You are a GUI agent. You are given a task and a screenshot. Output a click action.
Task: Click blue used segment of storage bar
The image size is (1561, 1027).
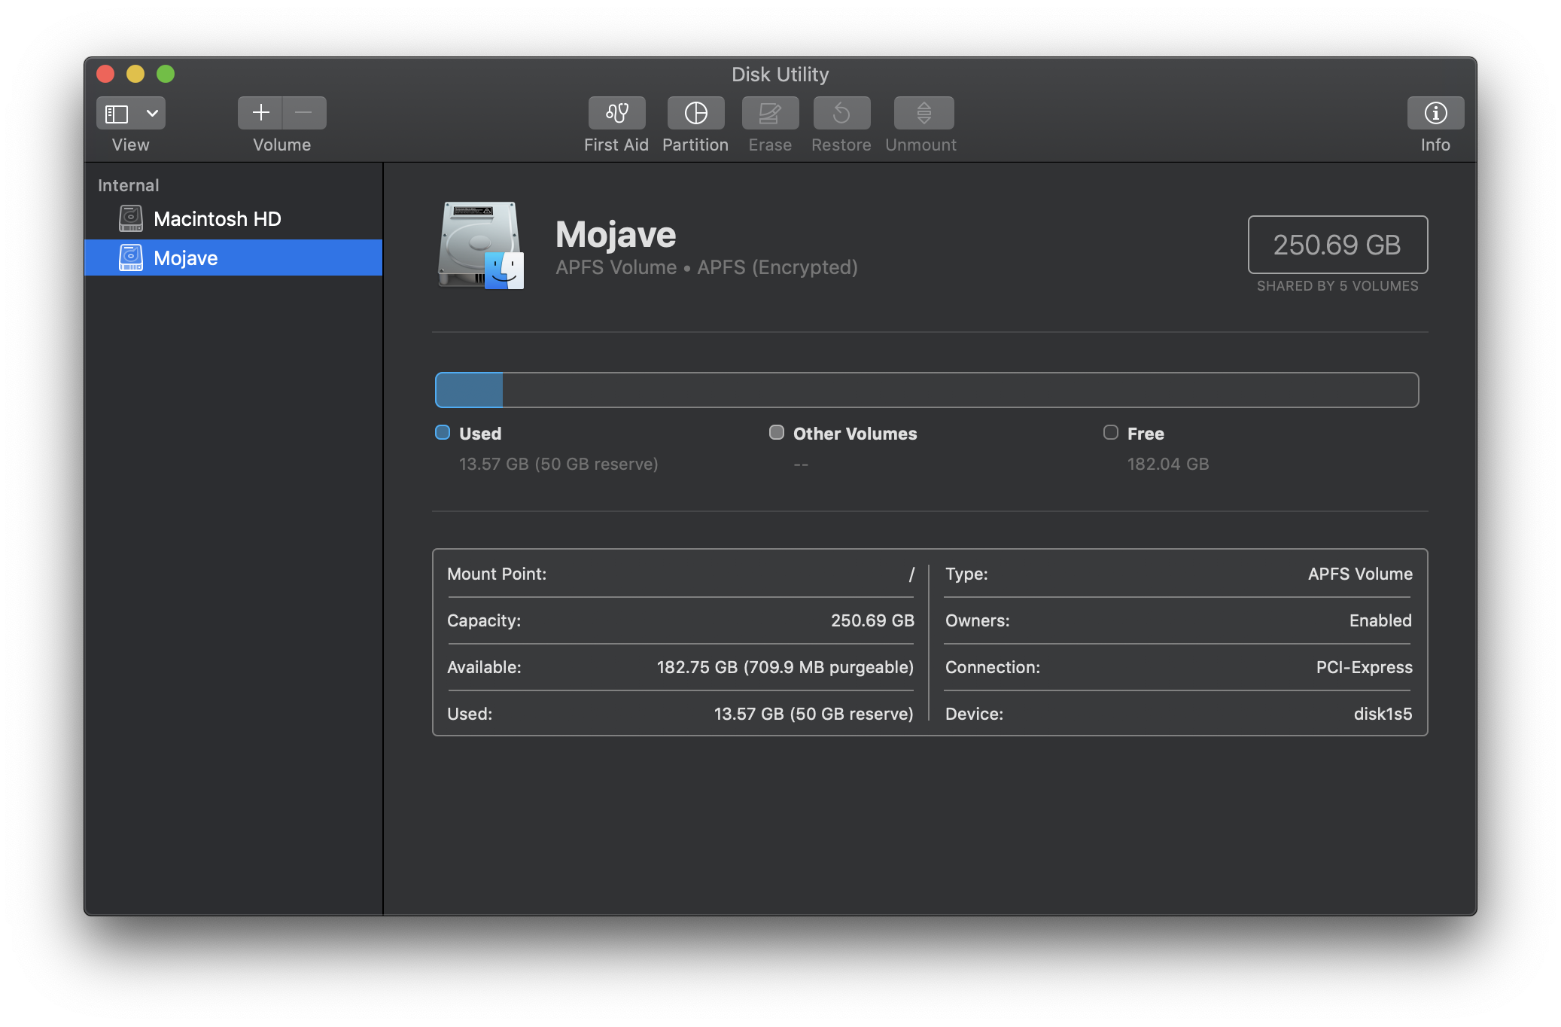coord(469,390)
